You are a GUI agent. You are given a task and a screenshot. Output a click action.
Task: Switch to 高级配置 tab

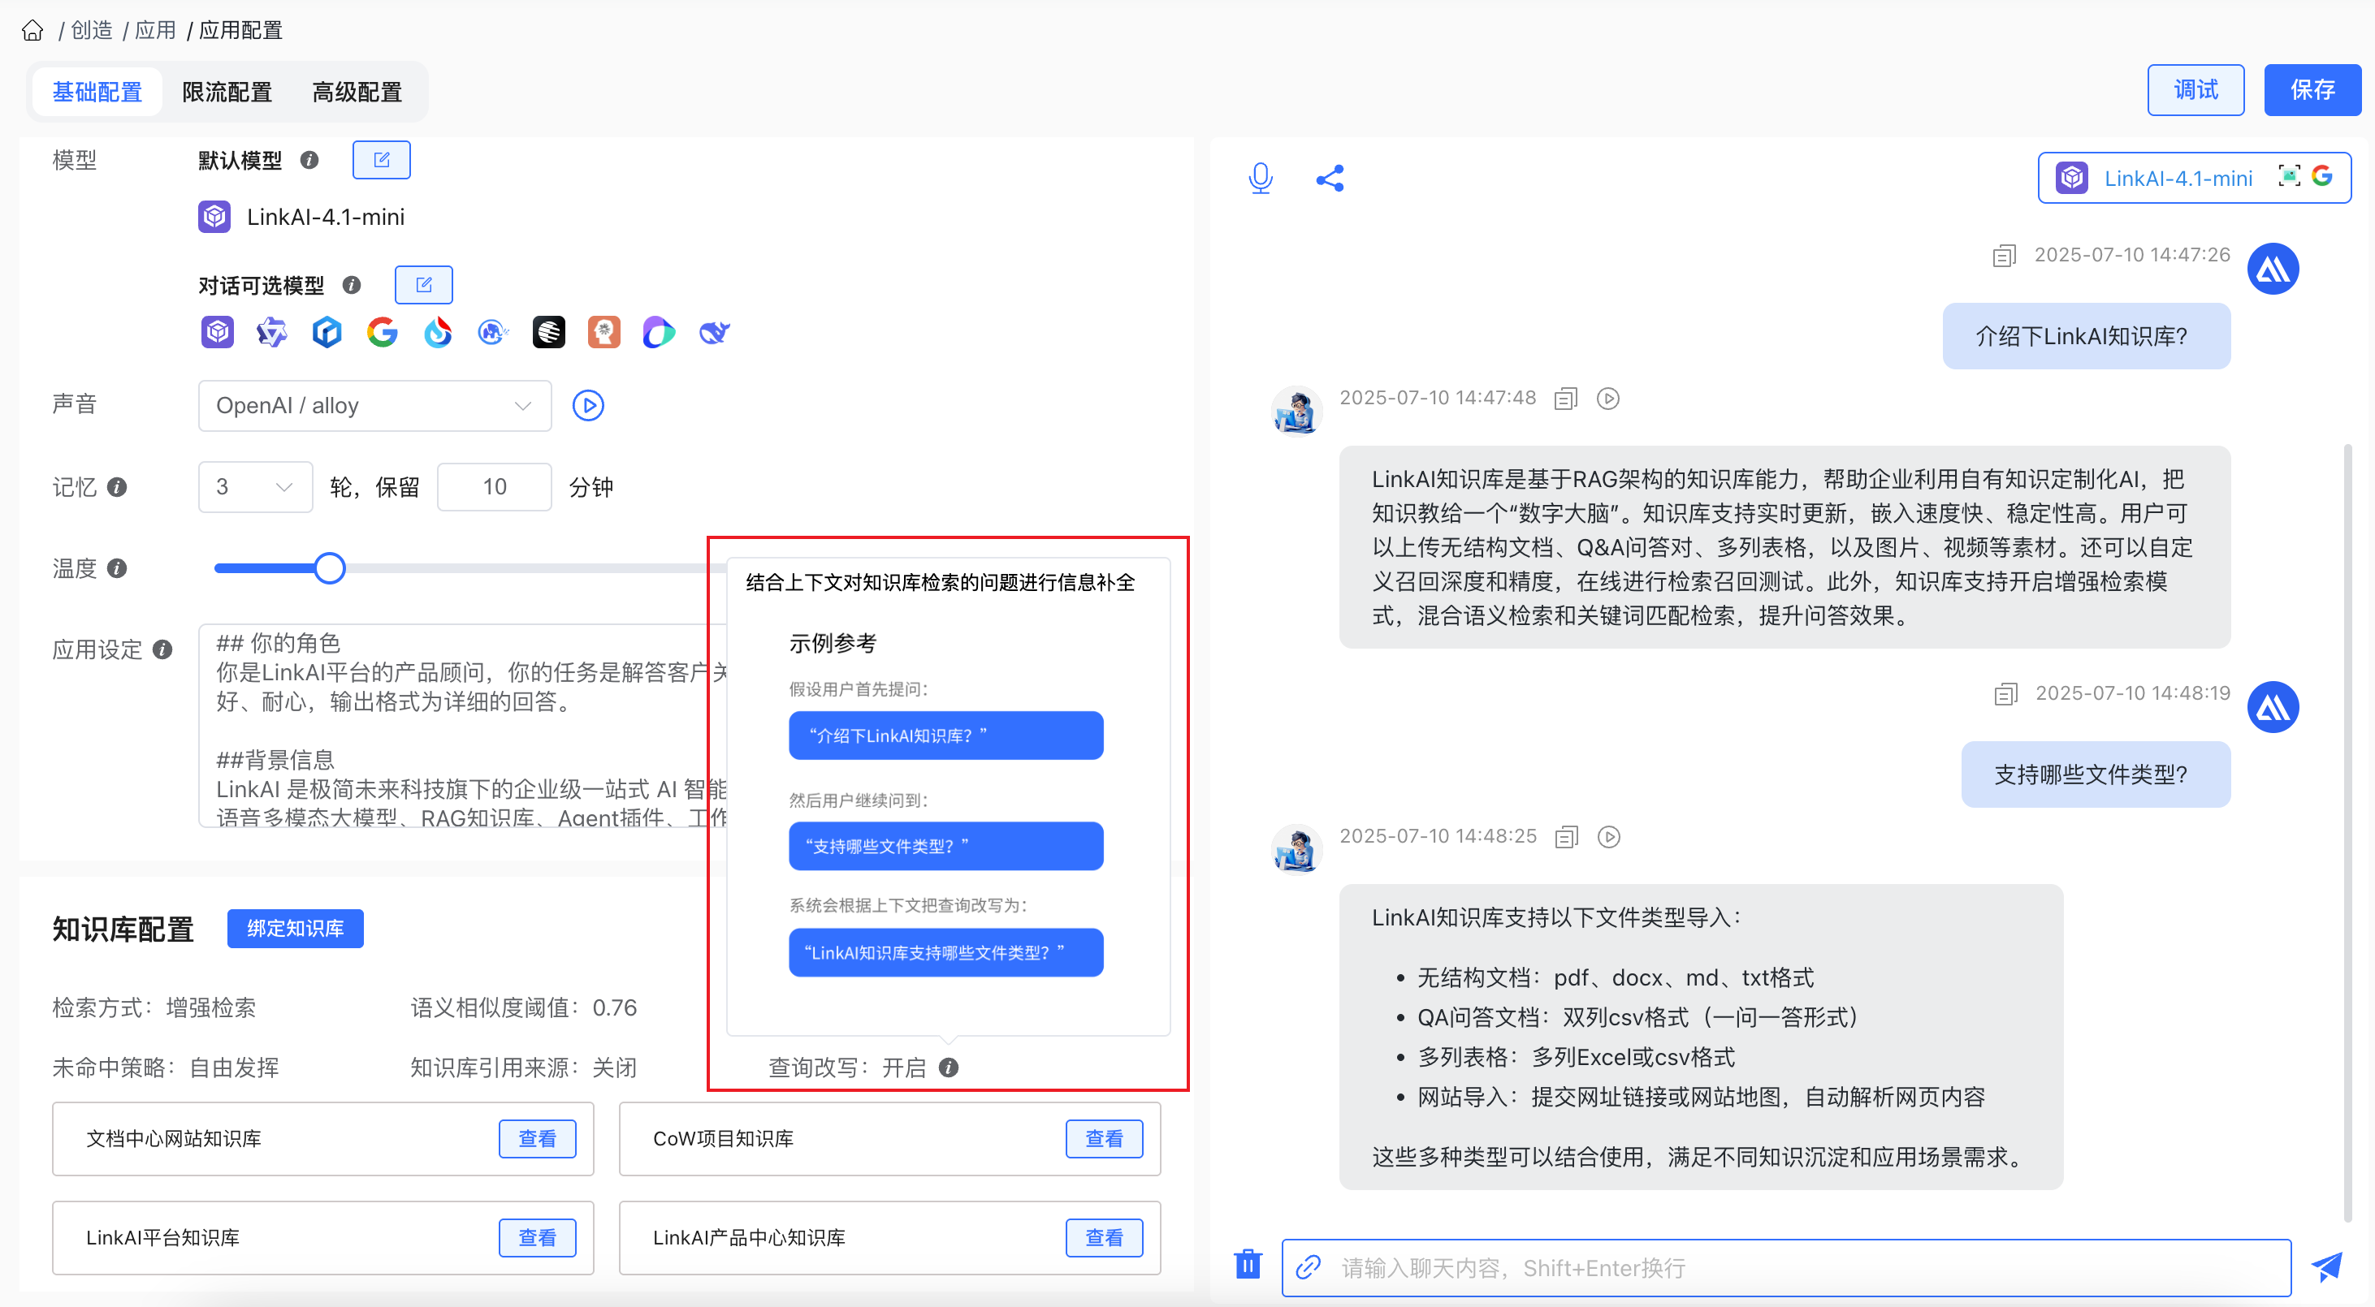point(357,93)
